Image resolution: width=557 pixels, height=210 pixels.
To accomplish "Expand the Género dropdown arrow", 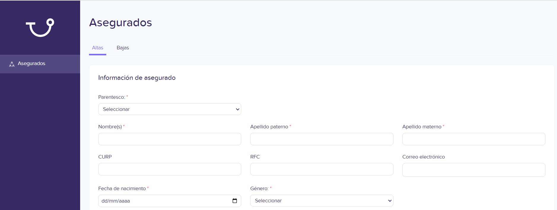I will tap(390, 201).
